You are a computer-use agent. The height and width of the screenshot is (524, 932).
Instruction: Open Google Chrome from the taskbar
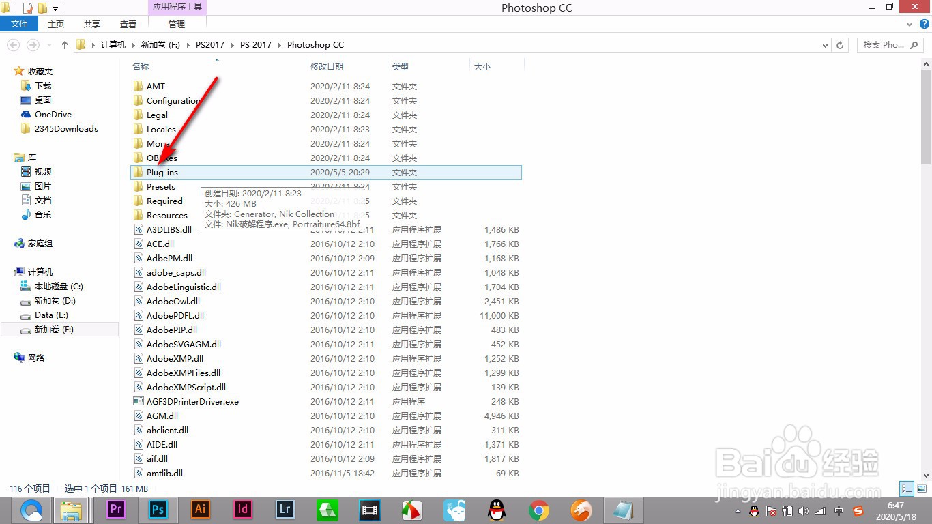coord(539,510)
